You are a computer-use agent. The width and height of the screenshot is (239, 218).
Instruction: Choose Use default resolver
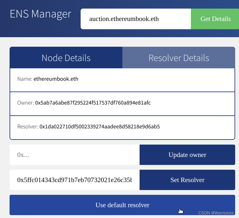[122, 205]
